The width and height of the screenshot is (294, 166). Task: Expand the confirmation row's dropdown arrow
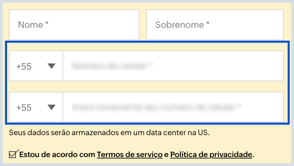pyautogui.click(x=52, y=107)
